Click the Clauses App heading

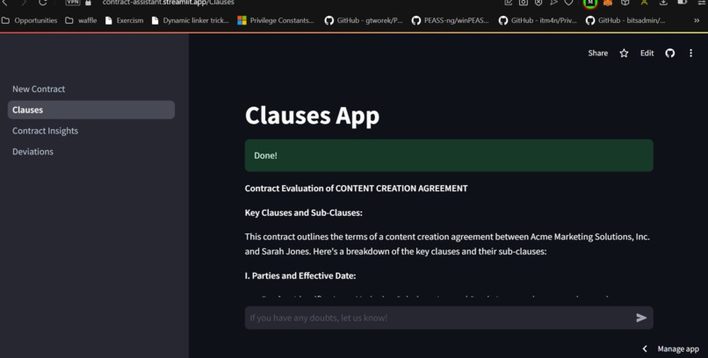click(312, 116)
